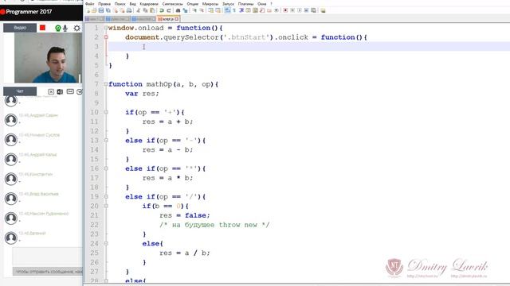Collapse fold marker at line 19

(106, 197)
